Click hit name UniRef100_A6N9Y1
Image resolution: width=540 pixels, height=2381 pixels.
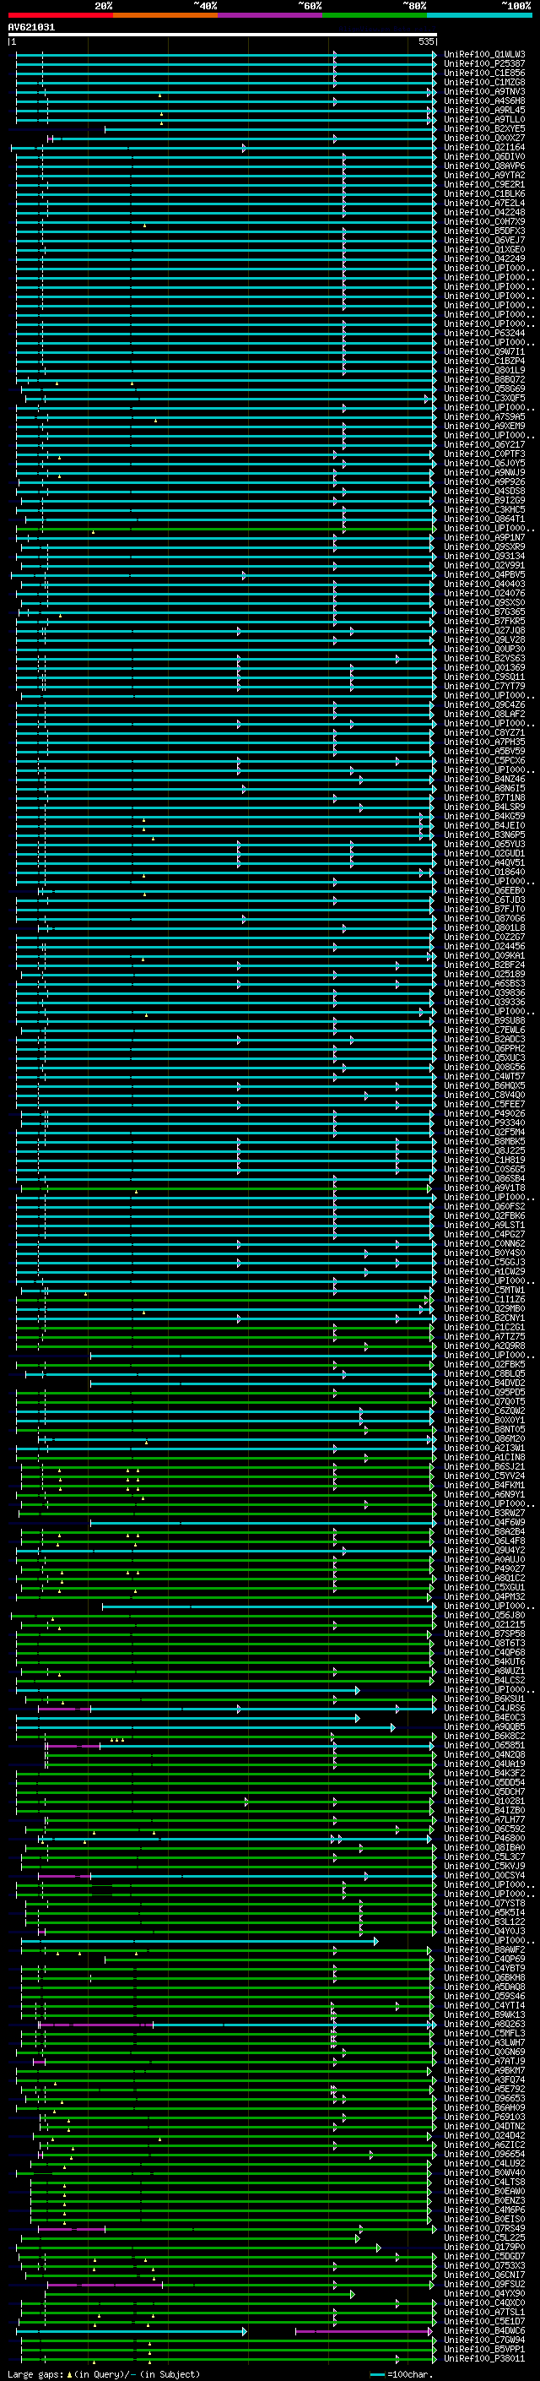coord(484,1495)
